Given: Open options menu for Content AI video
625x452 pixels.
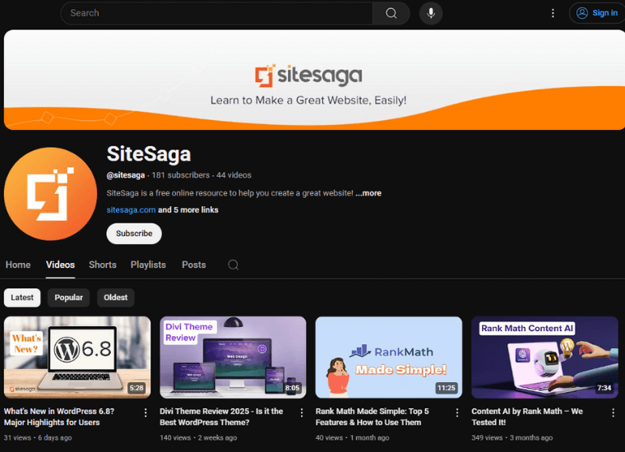Looking at the screenshot, I should point(613,413).
